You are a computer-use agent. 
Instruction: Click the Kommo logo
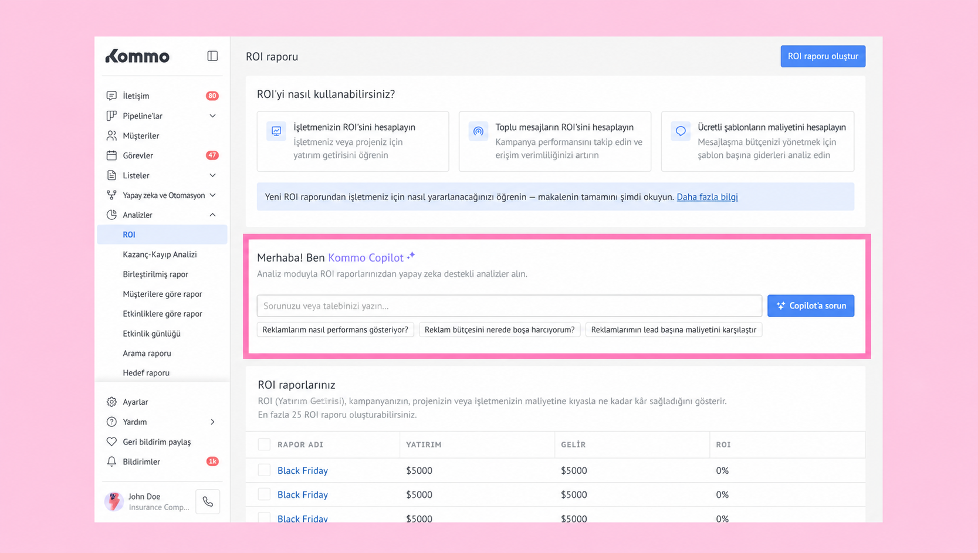137,56
